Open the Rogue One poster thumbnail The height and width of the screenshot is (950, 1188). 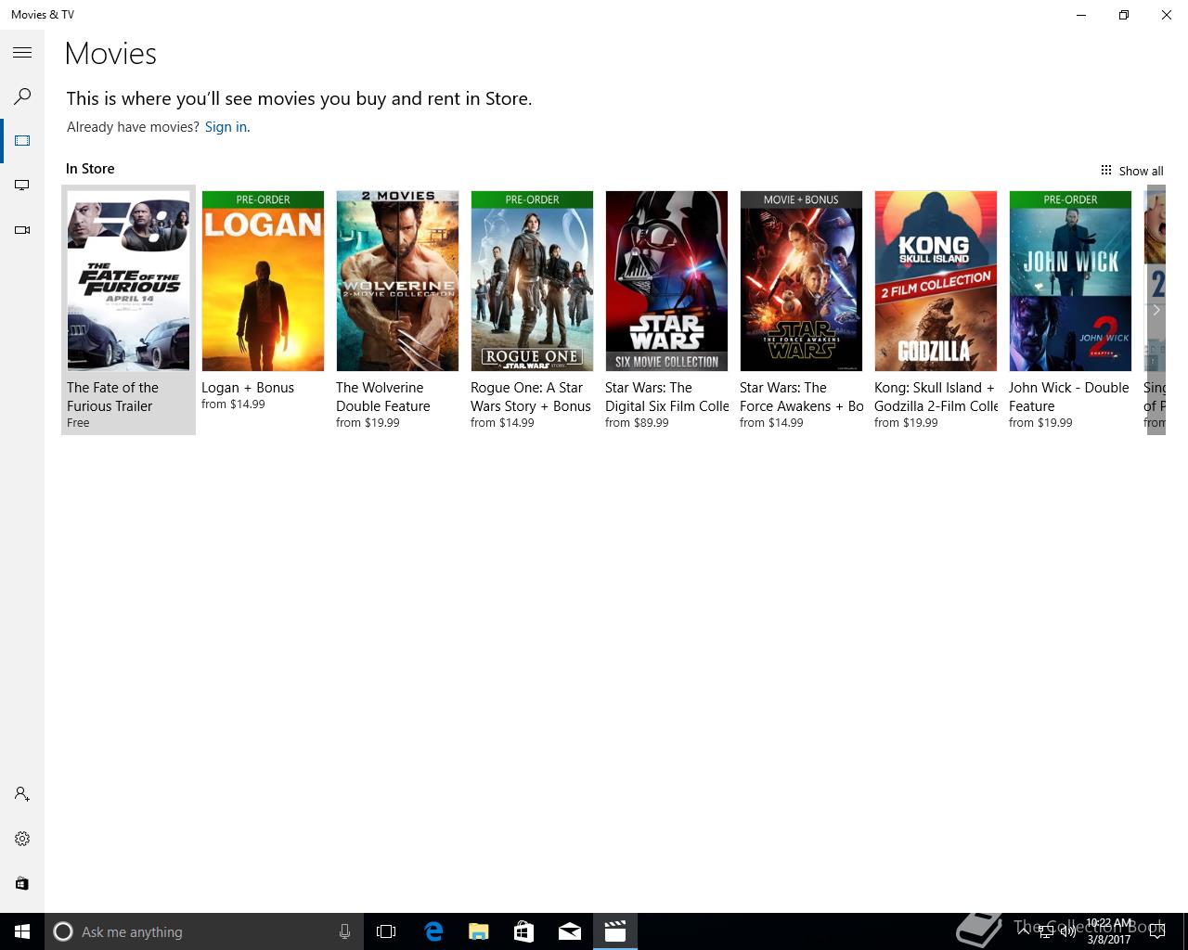(532, 281)
